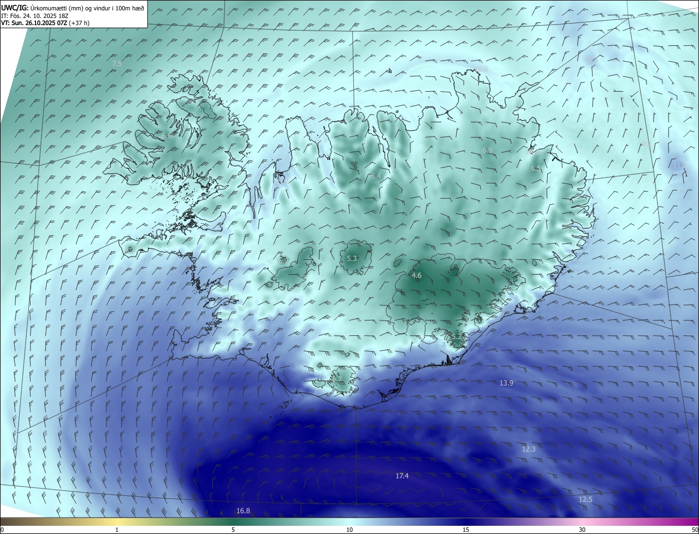Click the 12.5 value label
Viewport: 699px width, 534px height.
click(x=585, y=500)
